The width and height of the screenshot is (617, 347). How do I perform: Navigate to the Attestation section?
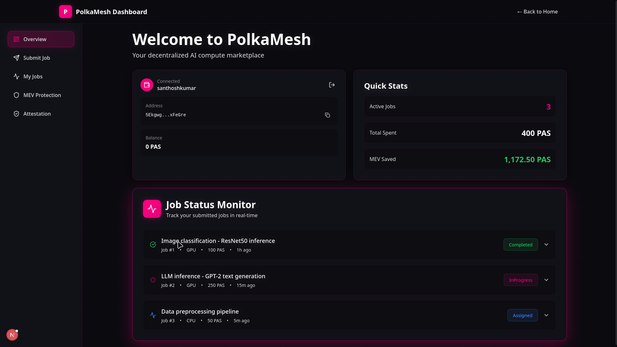click(37, 114)
